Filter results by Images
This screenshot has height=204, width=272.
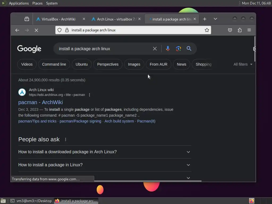(134, 64)
